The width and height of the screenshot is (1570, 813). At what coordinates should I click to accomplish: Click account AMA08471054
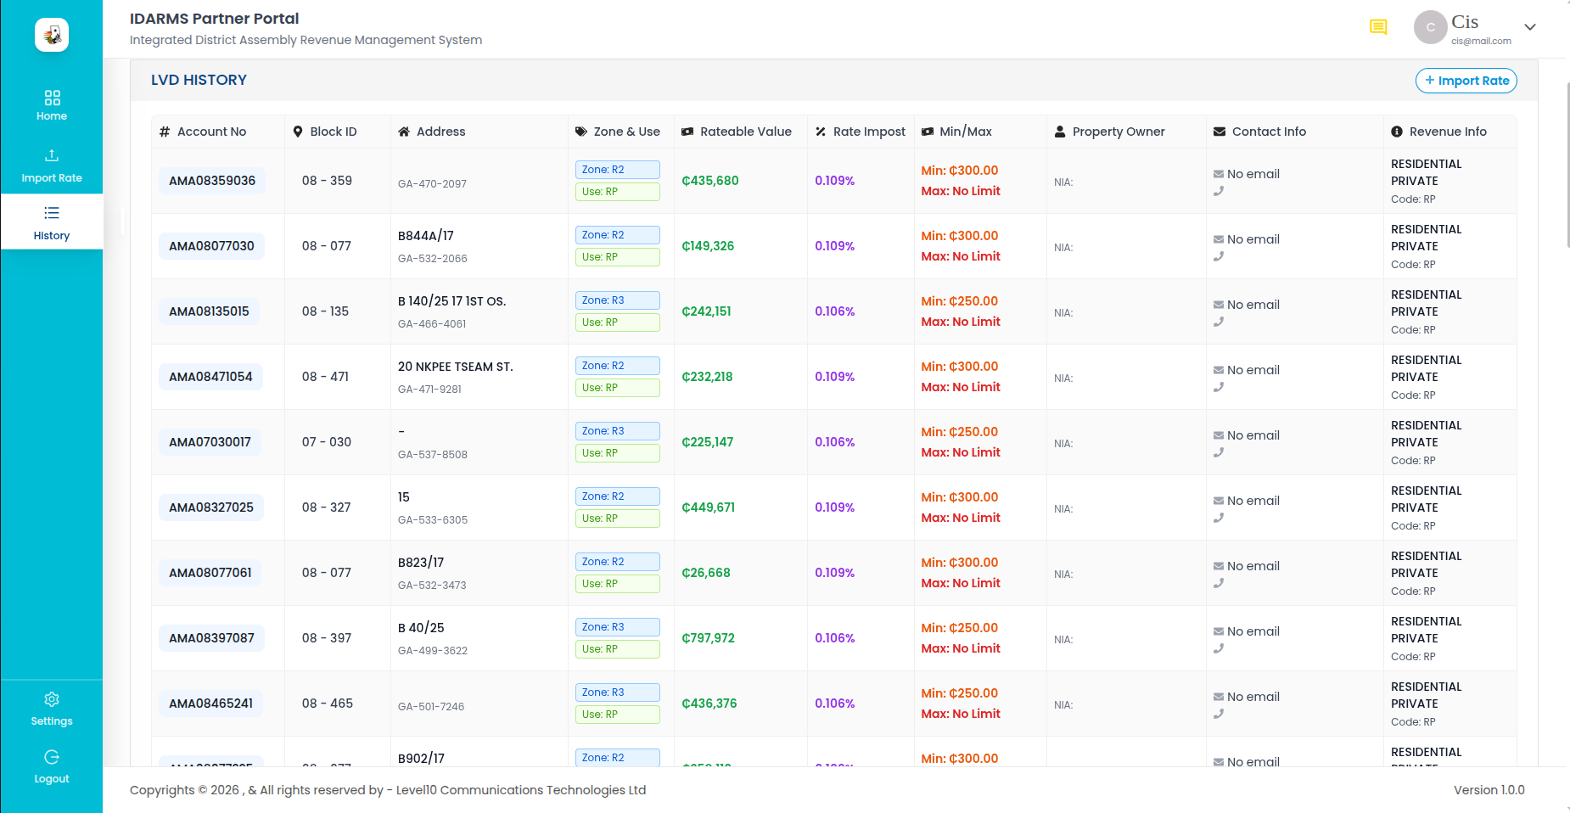[210, 377]
